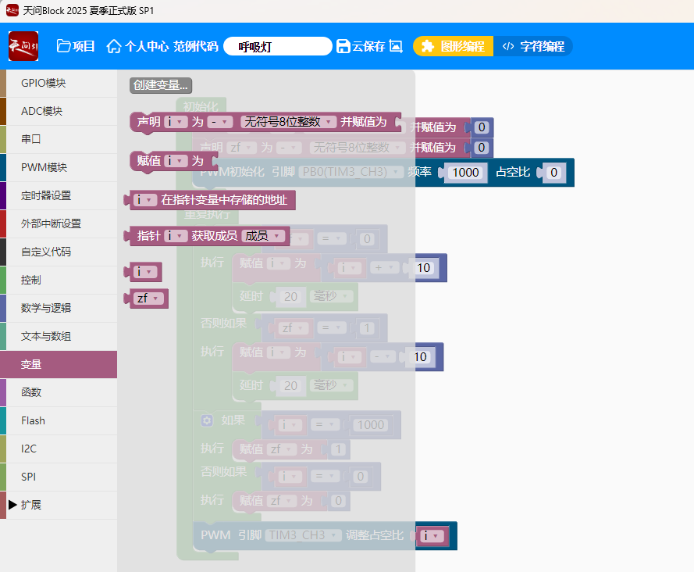Click the 天问 app logo in the header
The image size is (694, 572).
23,46
